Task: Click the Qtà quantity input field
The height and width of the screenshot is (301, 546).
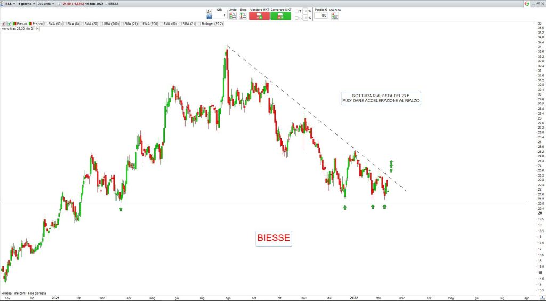Action: click(220, 15)
